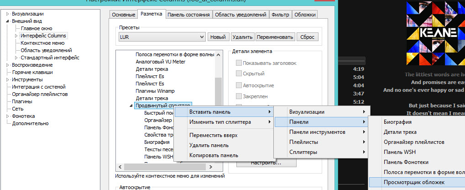
Task: Collapse the Продвинутый сплиттер layout node
Action: [132, 106]
